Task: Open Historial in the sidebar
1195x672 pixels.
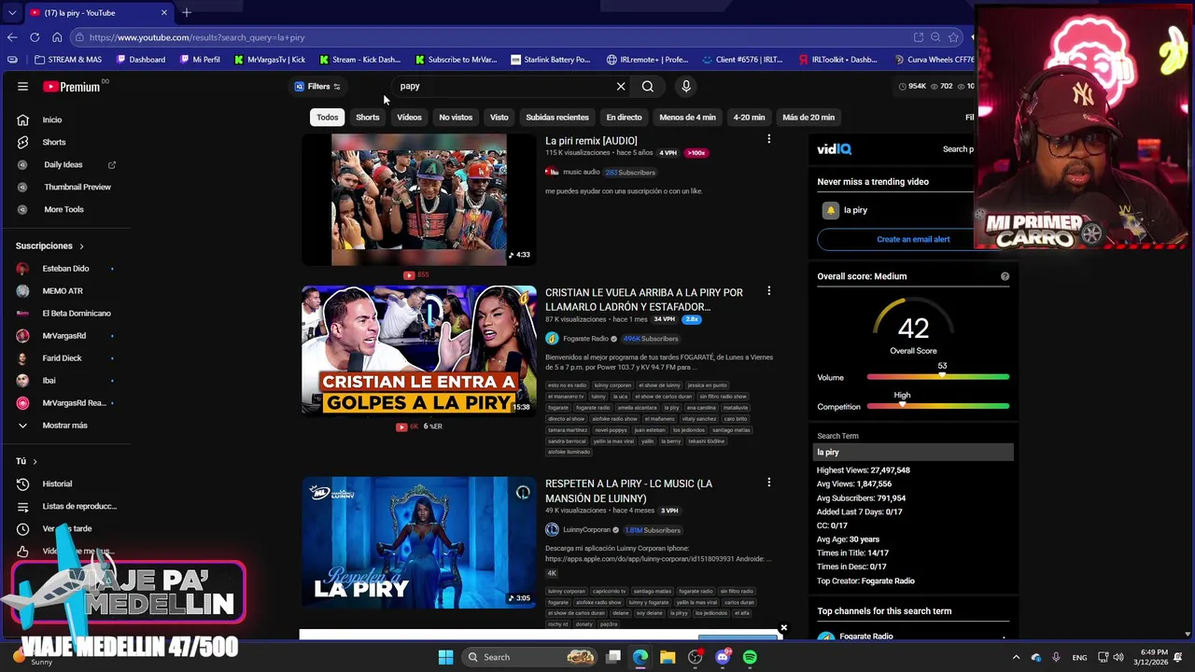Action: [57, 483]
